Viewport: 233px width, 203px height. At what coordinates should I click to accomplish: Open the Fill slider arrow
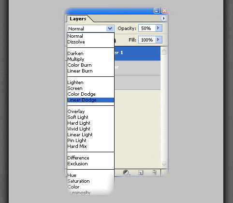(x=159, y=40)
